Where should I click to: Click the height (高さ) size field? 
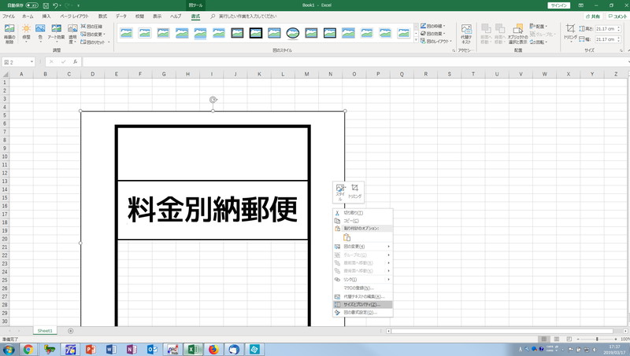click(606, 29)
